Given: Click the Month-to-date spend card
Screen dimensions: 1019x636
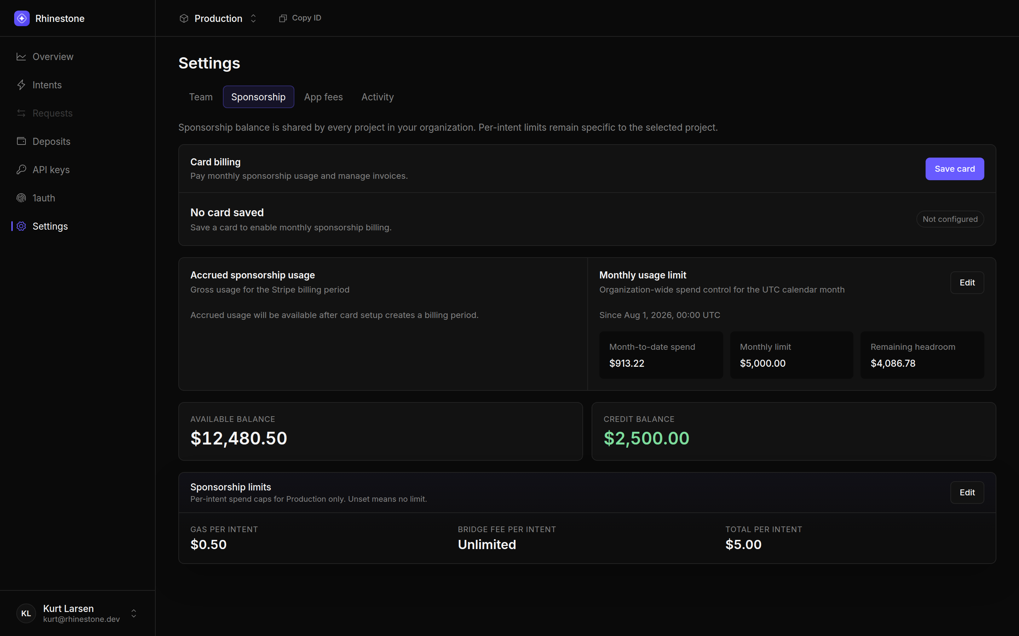Looking at the screenshot, I should pos(661,355).
